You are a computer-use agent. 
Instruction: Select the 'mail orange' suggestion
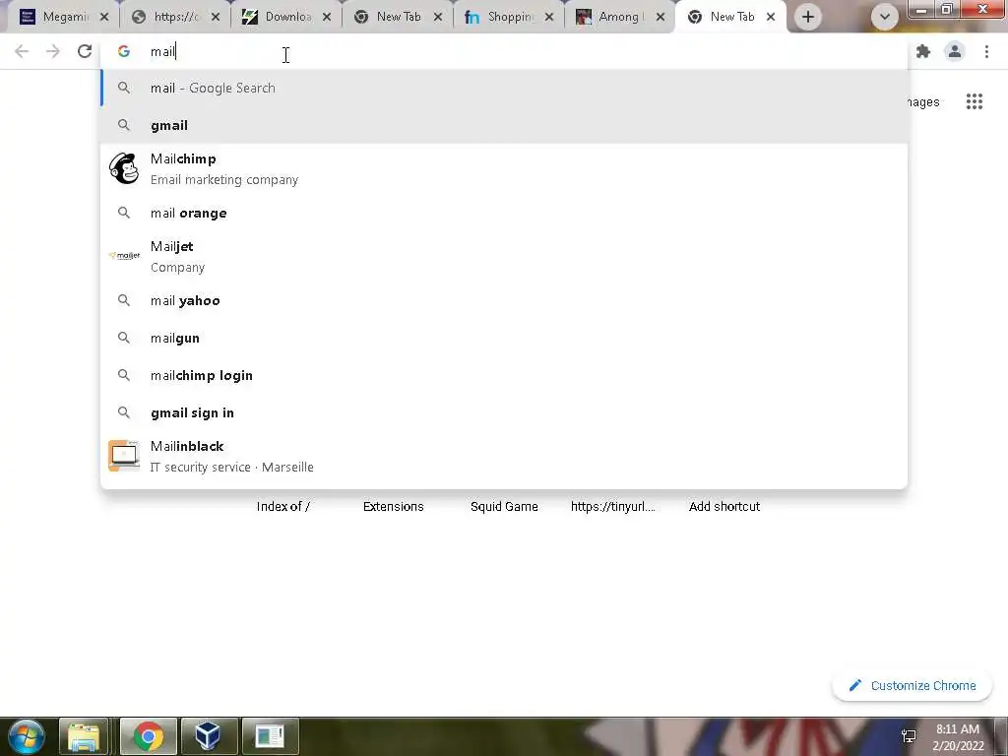click(x=504, y=213)
